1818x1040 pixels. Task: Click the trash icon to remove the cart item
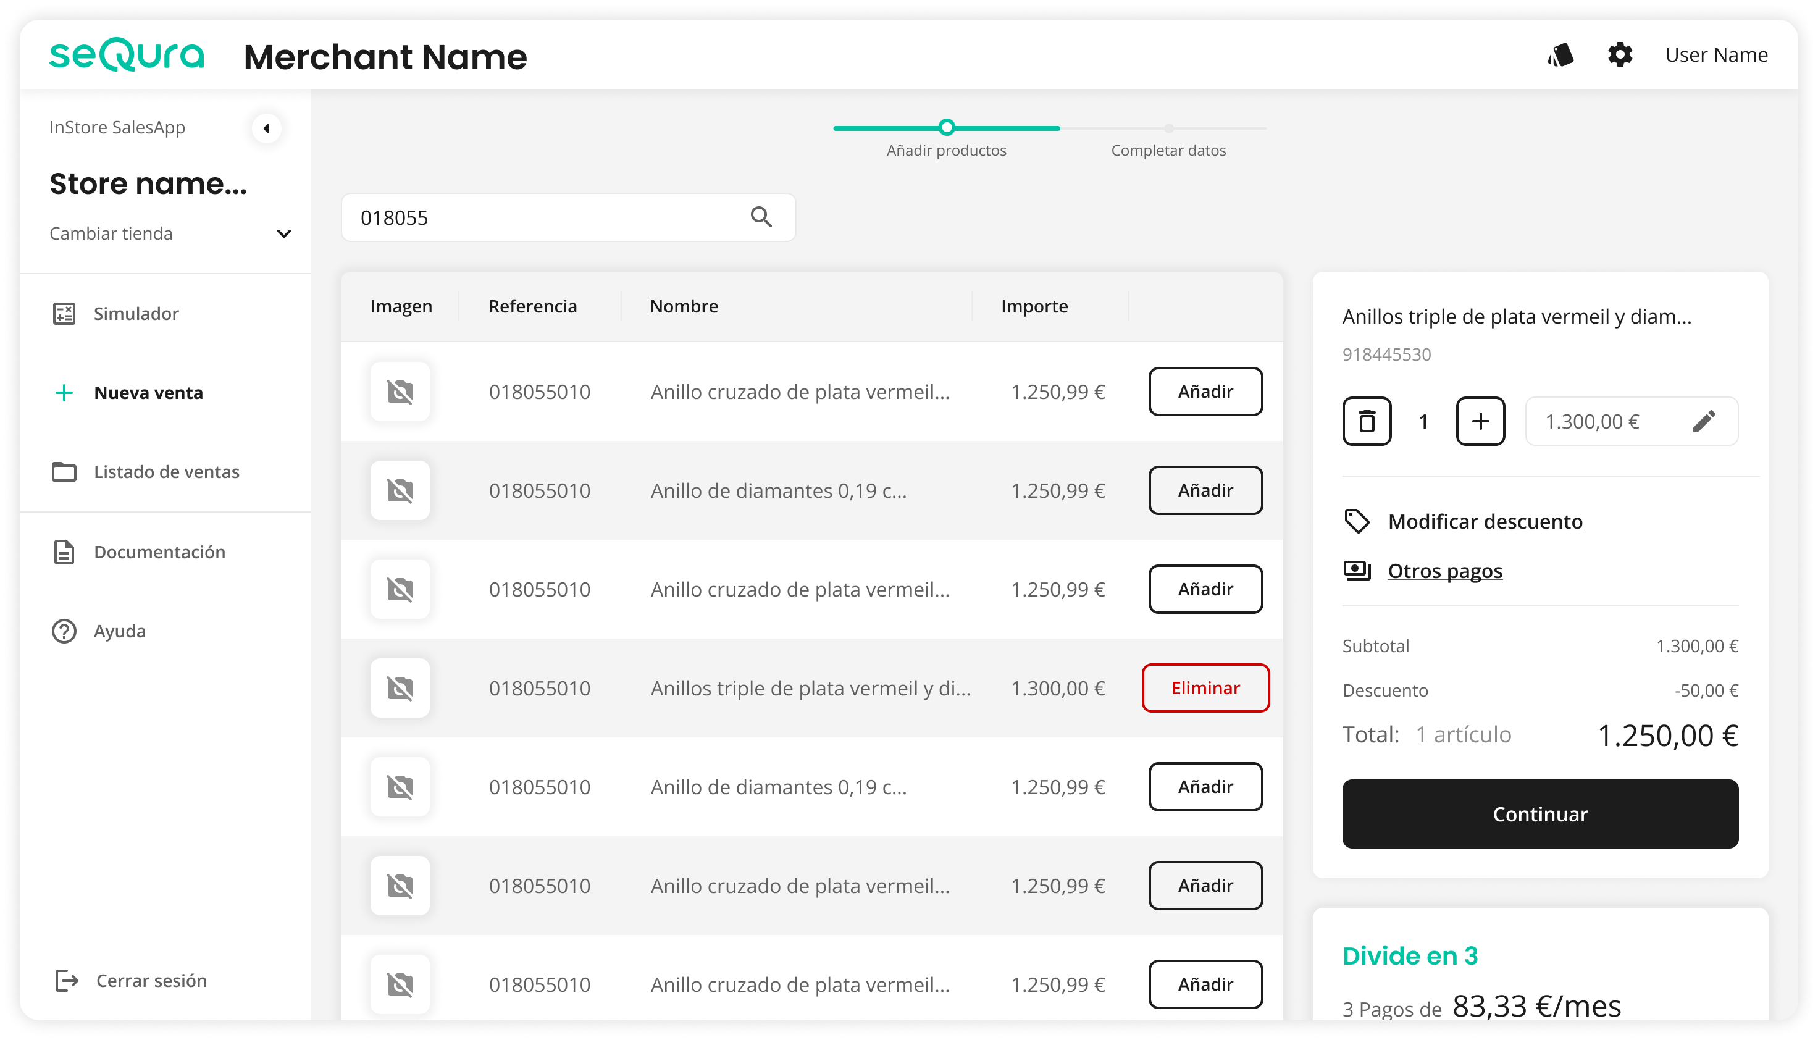pos(1366,421)
